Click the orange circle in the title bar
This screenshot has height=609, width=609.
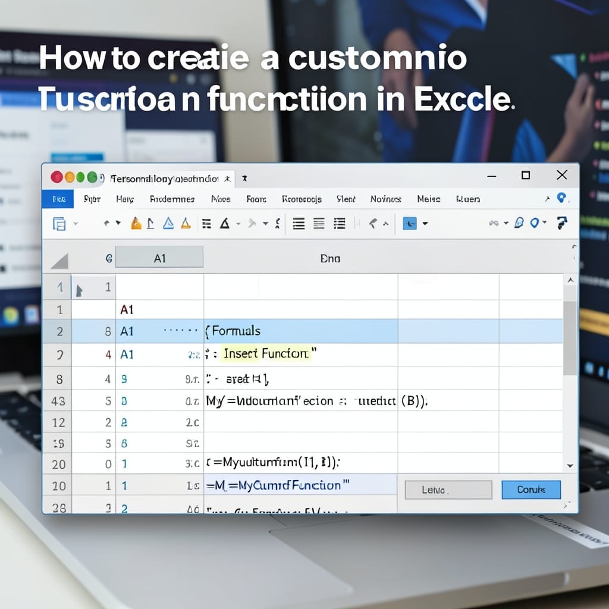(70, 177)
